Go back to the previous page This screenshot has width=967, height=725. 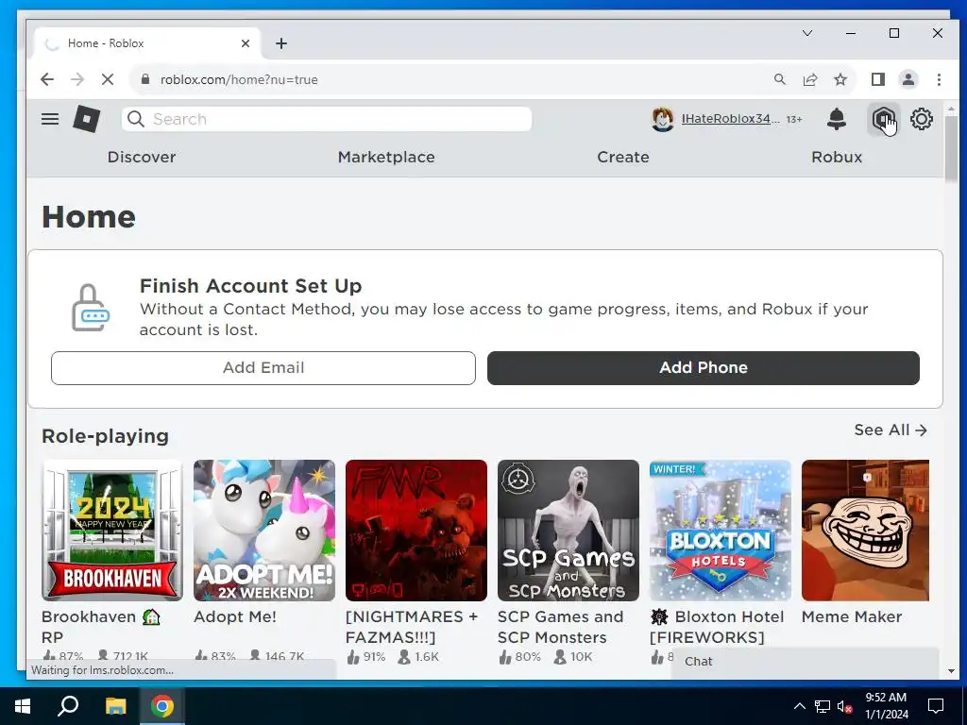click(x=47, y=79)
